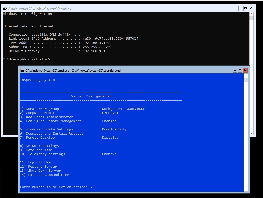
Task: Click option 13 Shut Down Server
Action: (40, 171)
